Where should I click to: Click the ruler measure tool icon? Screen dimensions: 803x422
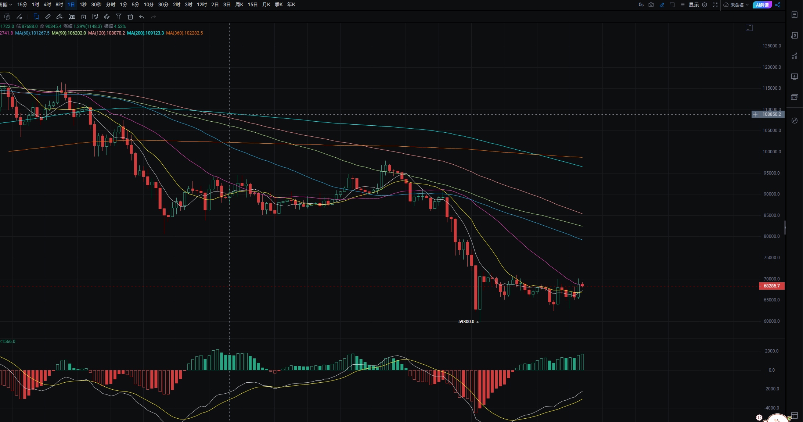(48, 17)
